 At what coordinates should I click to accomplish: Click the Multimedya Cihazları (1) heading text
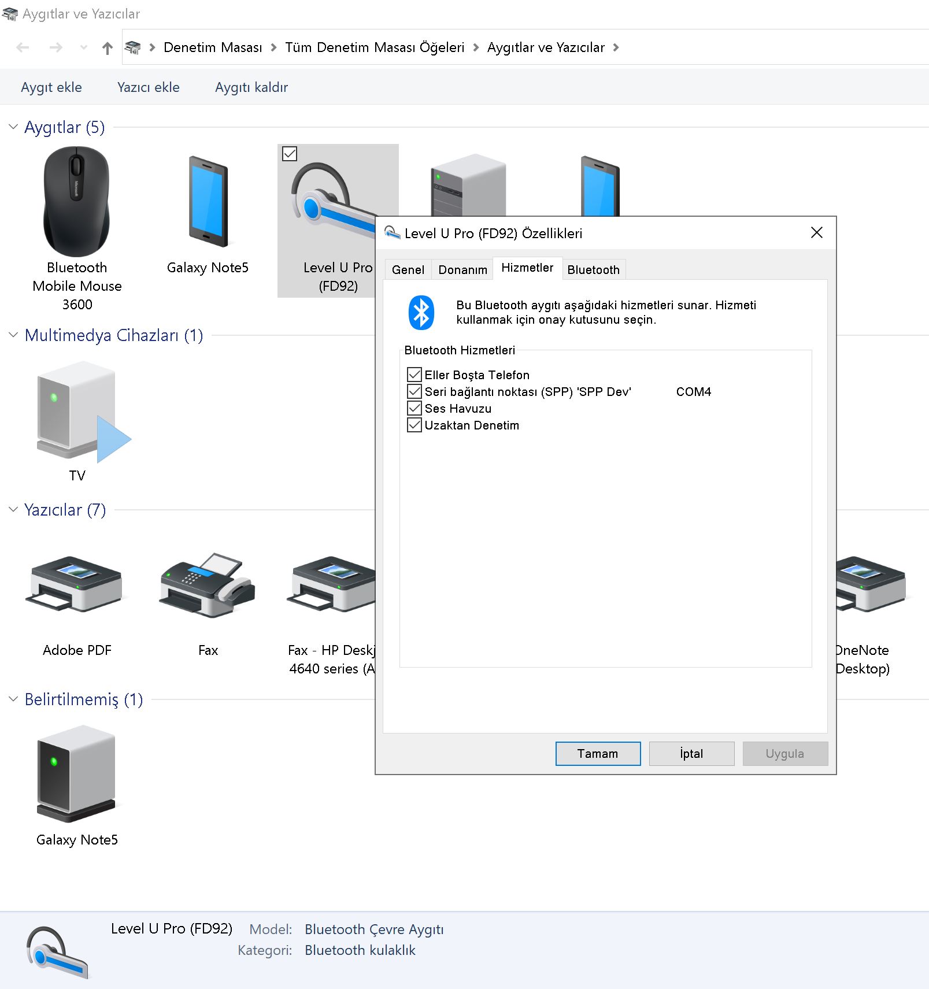[x=114, y=335]
